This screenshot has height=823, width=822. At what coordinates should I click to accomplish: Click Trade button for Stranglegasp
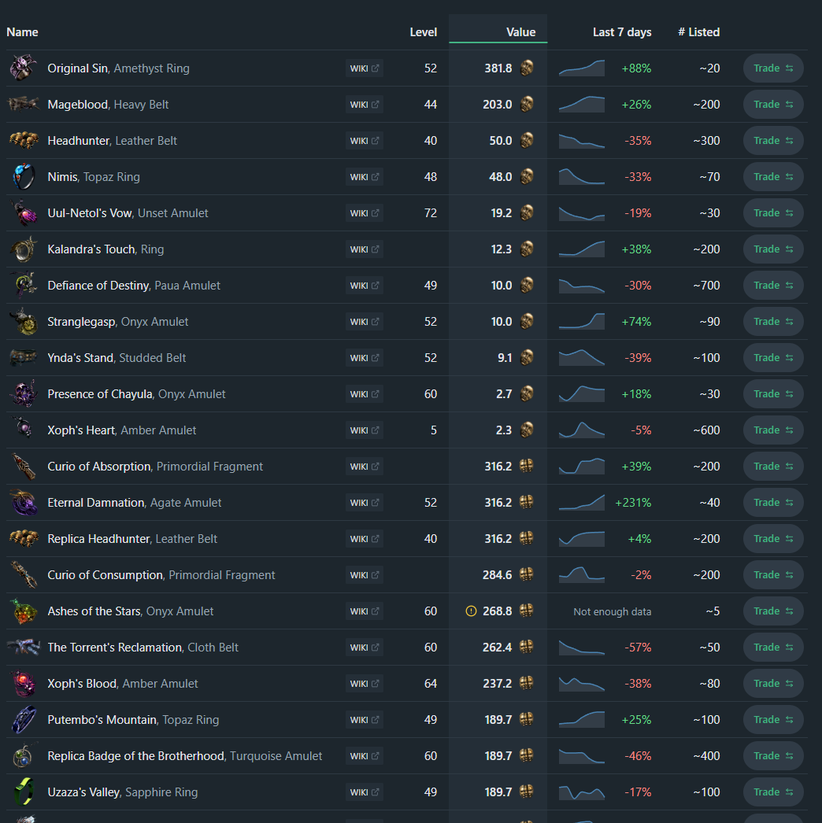(x=773, y=322)
